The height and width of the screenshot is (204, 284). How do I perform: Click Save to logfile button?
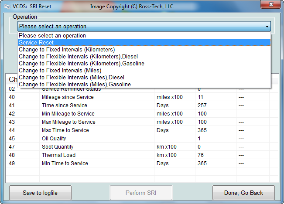click(x=40, y=193)
